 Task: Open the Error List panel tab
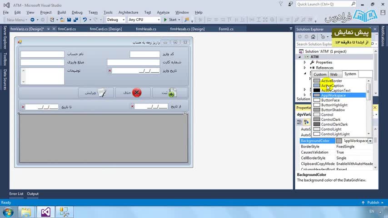click(16, 194)
